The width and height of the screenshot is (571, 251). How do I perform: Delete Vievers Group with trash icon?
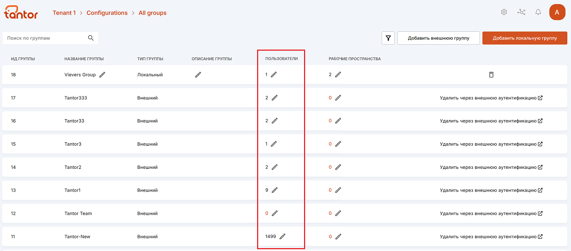coord(491,75)
